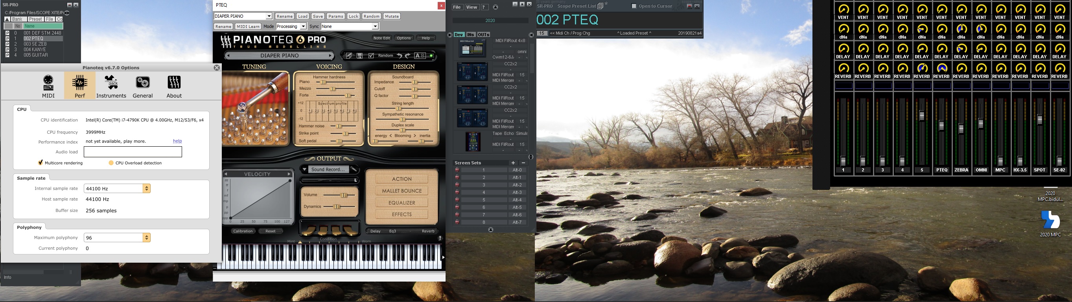1072x302 pixels.
Task: Click the Velocity panel right arrow
Action: click(x=289, y=174)
